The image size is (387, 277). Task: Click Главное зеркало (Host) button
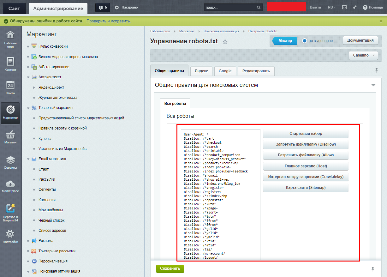point(306,166)
